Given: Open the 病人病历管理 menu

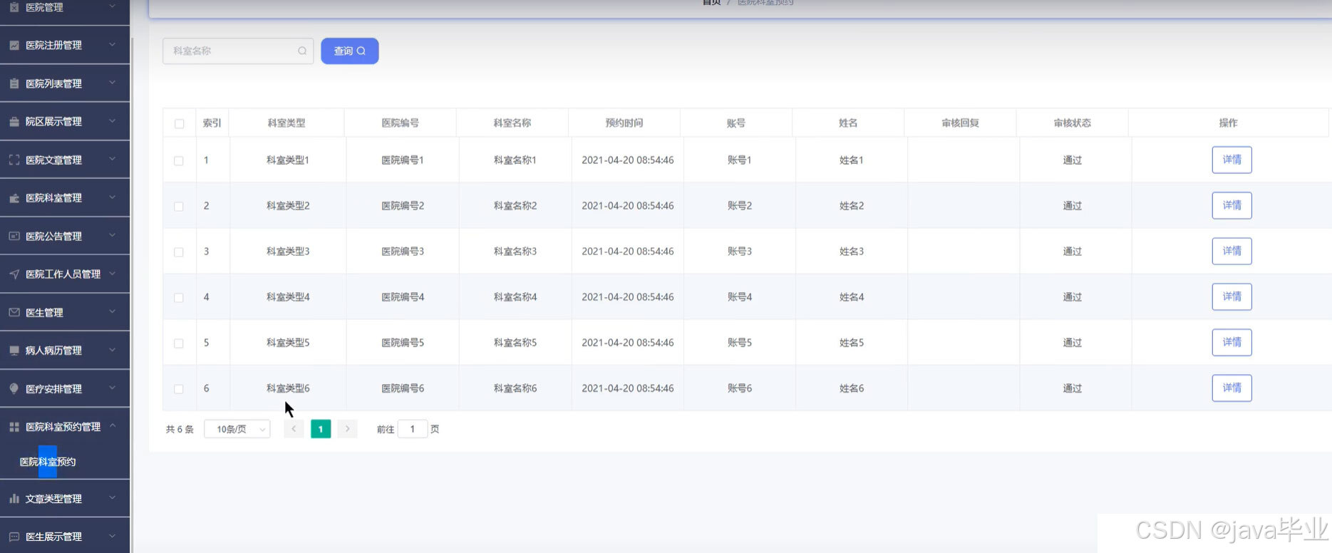Looking at the screenshot, I should pos(65,350).
